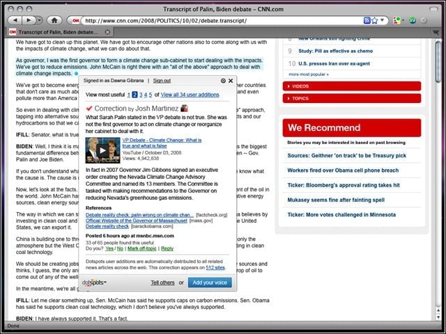
Task: Click the RSS feed icon in address bar
Action: (x=367, y=20)
